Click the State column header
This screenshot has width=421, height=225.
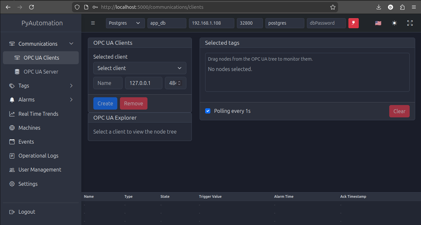[165, 196]
